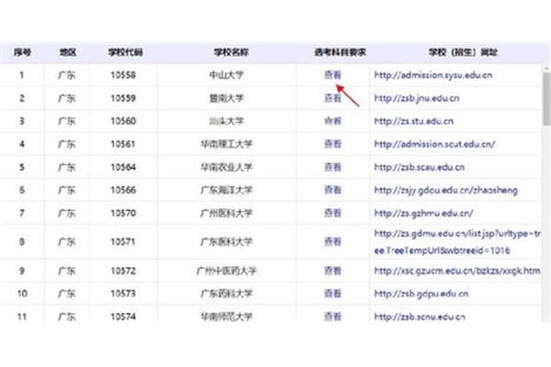Select school code 10573

coord(123,294)
